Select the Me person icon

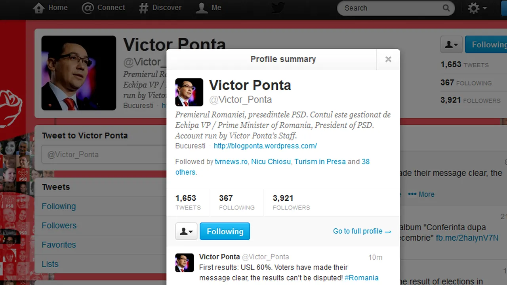202,8
